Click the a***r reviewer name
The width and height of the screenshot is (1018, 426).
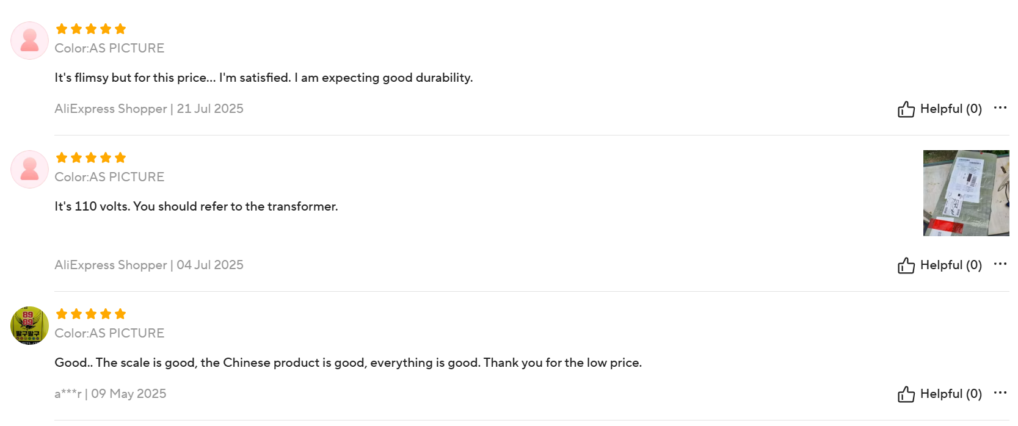pyautogui.click(x=68, y=394)
